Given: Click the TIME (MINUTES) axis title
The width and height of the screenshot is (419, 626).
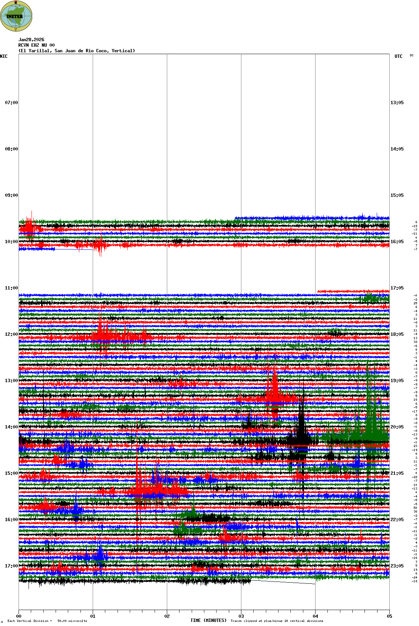Looking at the screenshot, I should (x=208, y=620).
